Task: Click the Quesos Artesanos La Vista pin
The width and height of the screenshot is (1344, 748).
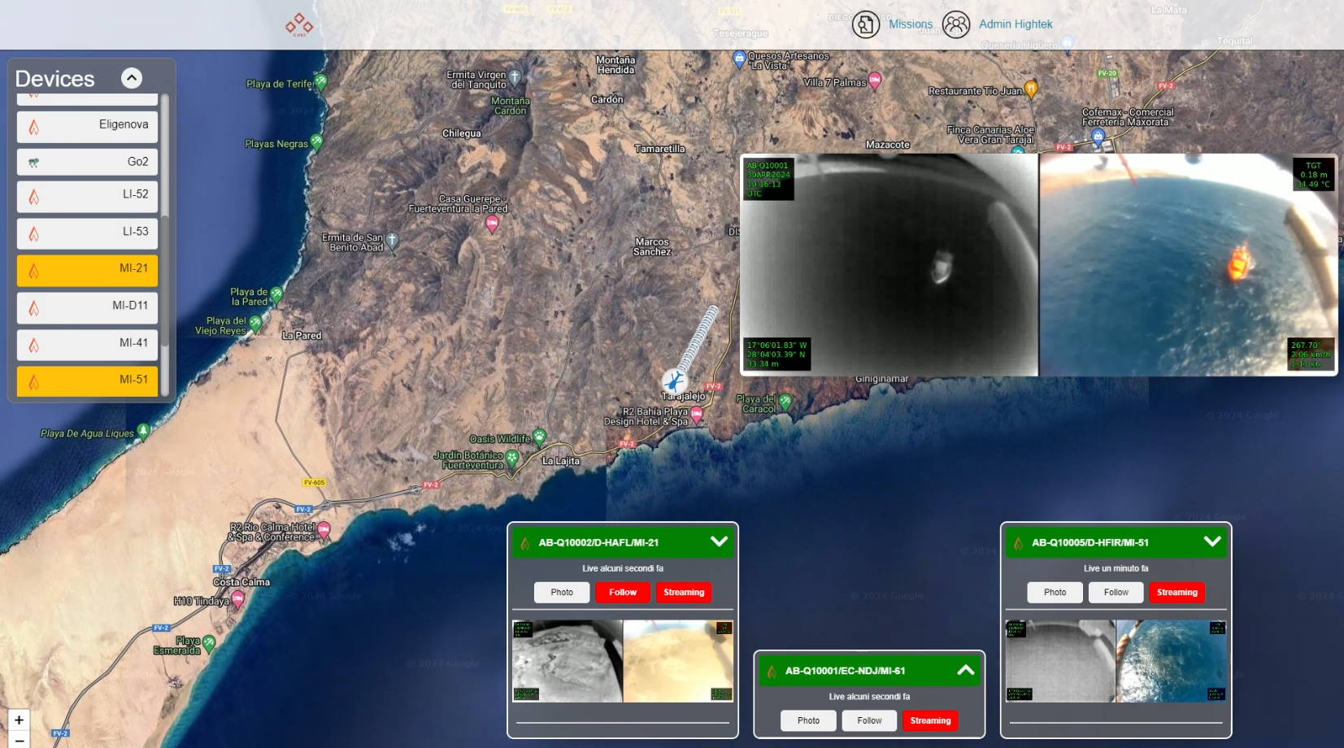Action: tap(739, 58)
